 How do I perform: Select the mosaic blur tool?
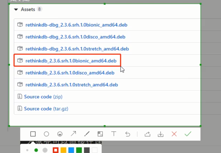(100, 134)
